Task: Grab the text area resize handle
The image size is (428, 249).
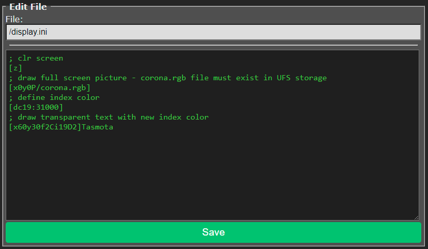Action: (x=416, y=217)
